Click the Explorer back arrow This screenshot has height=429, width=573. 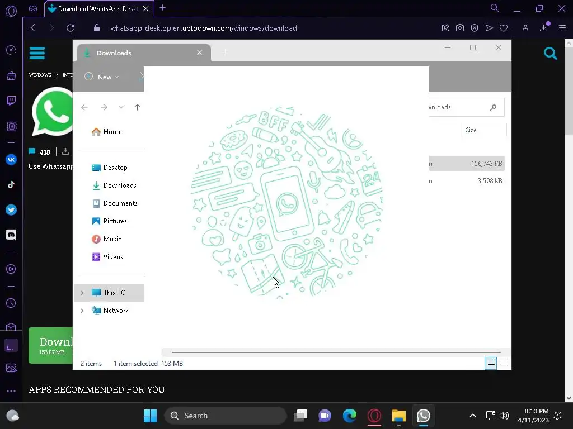point(84,107)
